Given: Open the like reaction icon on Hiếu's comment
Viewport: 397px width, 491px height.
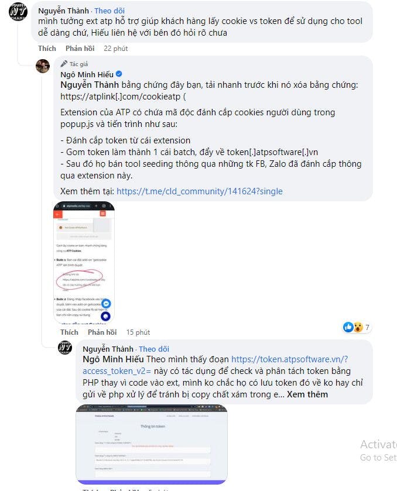Looking at the screenshot, I should (348, 327).
